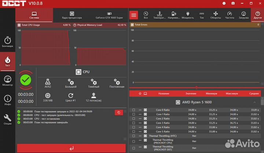Click the graph and table splitter handle

(196, 87)
